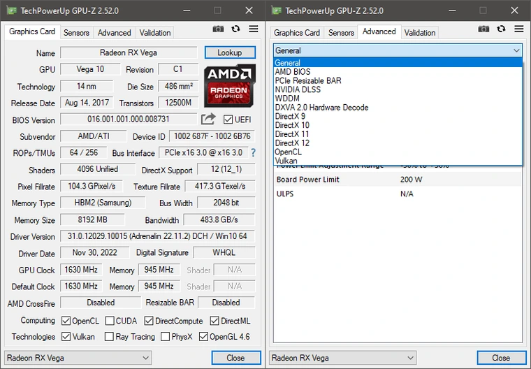Select AMD BIOS in the dropdown list
This screenshot has height=369, width=531.
[398, 72]
